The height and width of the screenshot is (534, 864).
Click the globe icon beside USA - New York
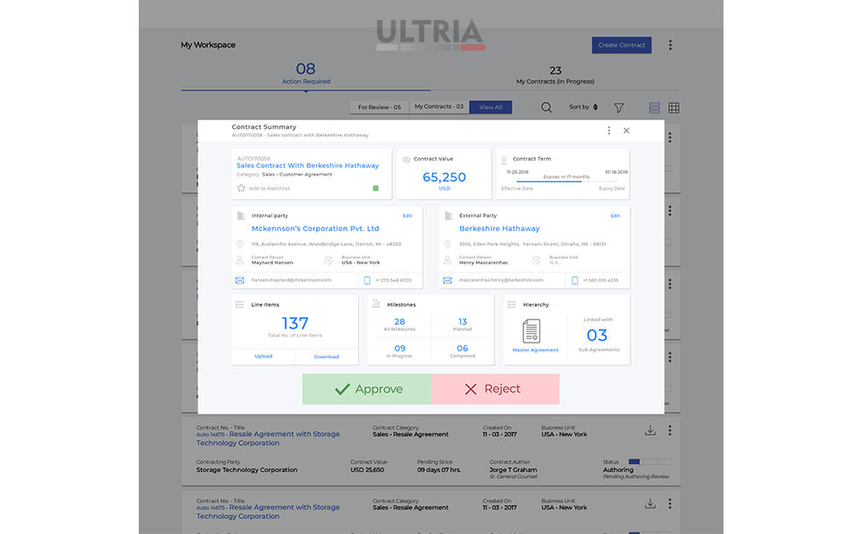coord(328,261)
